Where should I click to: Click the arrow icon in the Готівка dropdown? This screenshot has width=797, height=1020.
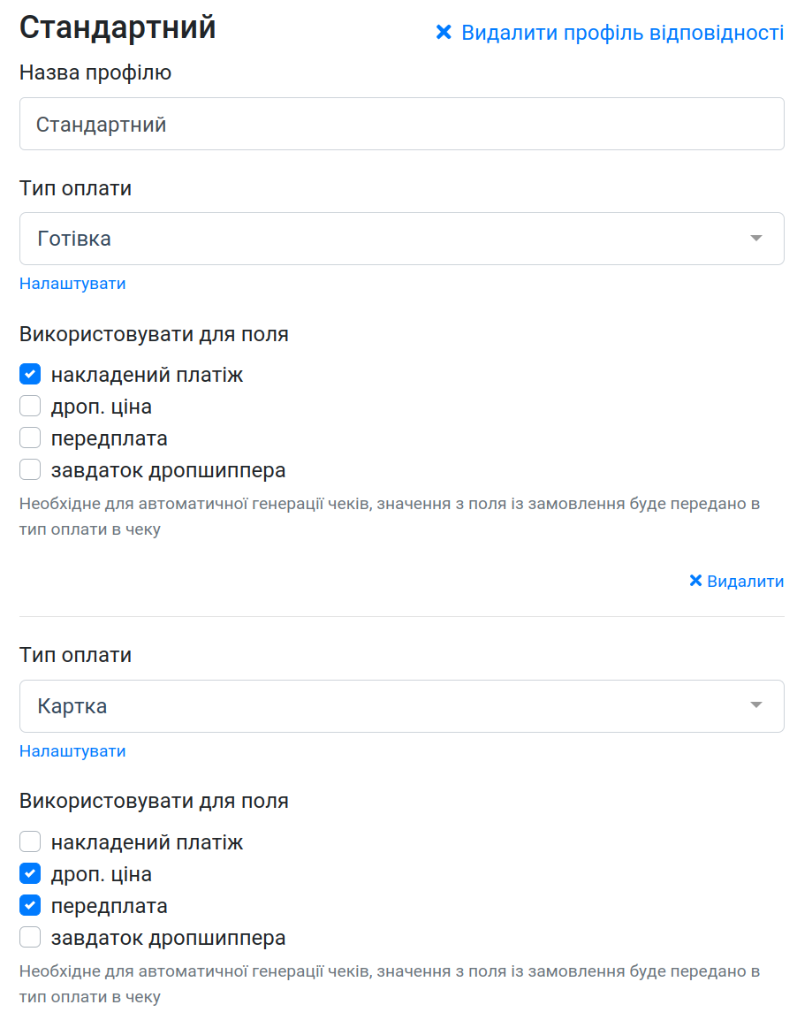tap(755, 238)
